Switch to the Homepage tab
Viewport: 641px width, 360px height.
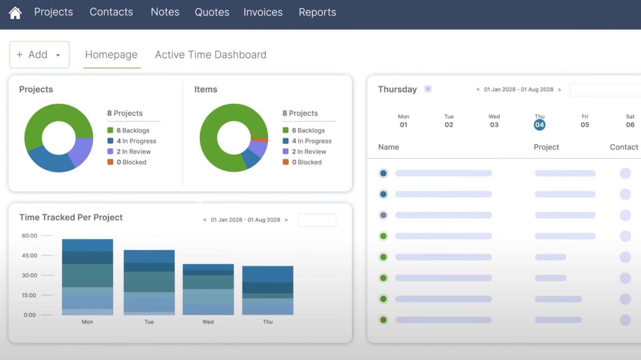(111, 55)
